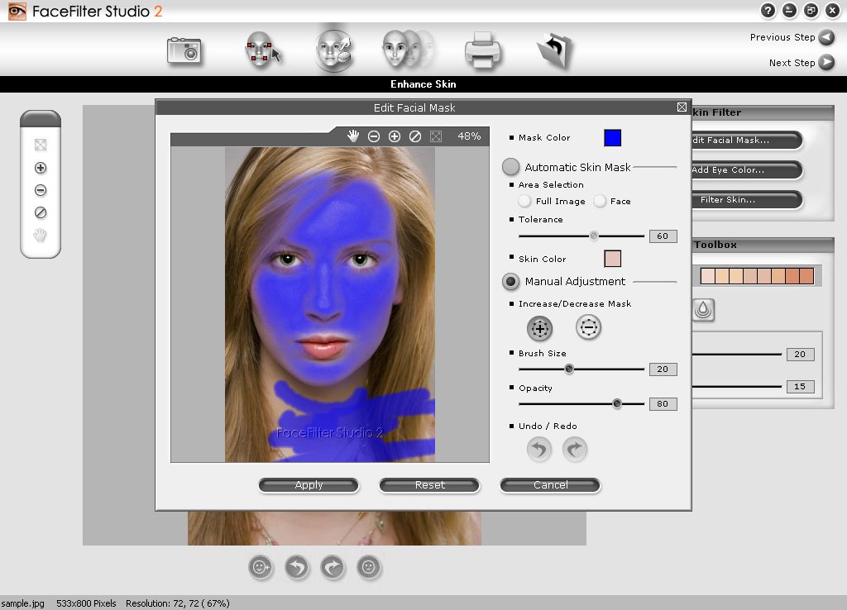This screenshot has width=847, height=610.
Task: Click the 48% zoom level text
Action: 469,136
